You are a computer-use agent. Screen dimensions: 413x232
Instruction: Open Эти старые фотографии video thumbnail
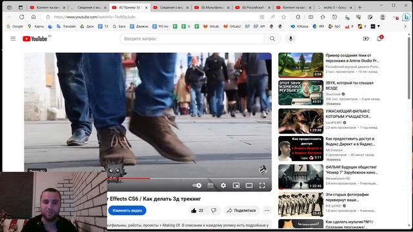pos(301,204)
